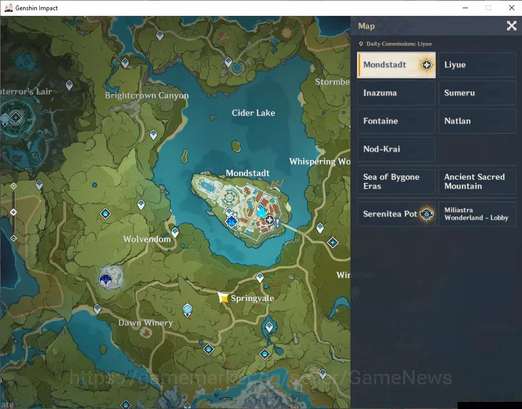522x409 pixels.
Task: Click the teleport waypoint beside the zoom-in button
Action: (x=39, y=185)
